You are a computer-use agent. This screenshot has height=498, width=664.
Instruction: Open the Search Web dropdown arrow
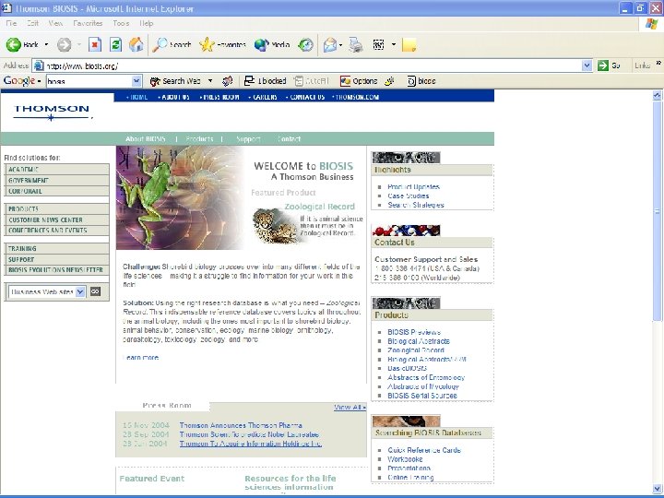pyautogui.click(x=210, y=81)
